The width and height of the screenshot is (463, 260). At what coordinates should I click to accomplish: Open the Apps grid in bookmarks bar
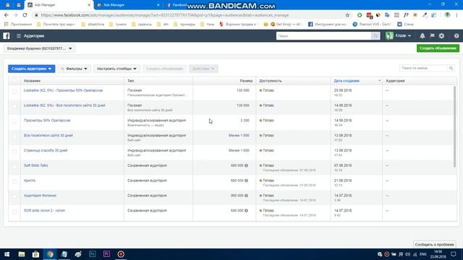6,24
